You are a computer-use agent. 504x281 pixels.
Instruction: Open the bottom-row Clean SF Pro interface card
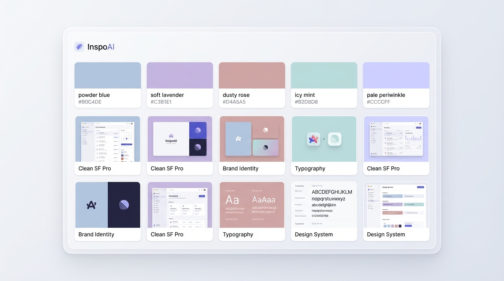pyautogui.click(x=179, y=205)
